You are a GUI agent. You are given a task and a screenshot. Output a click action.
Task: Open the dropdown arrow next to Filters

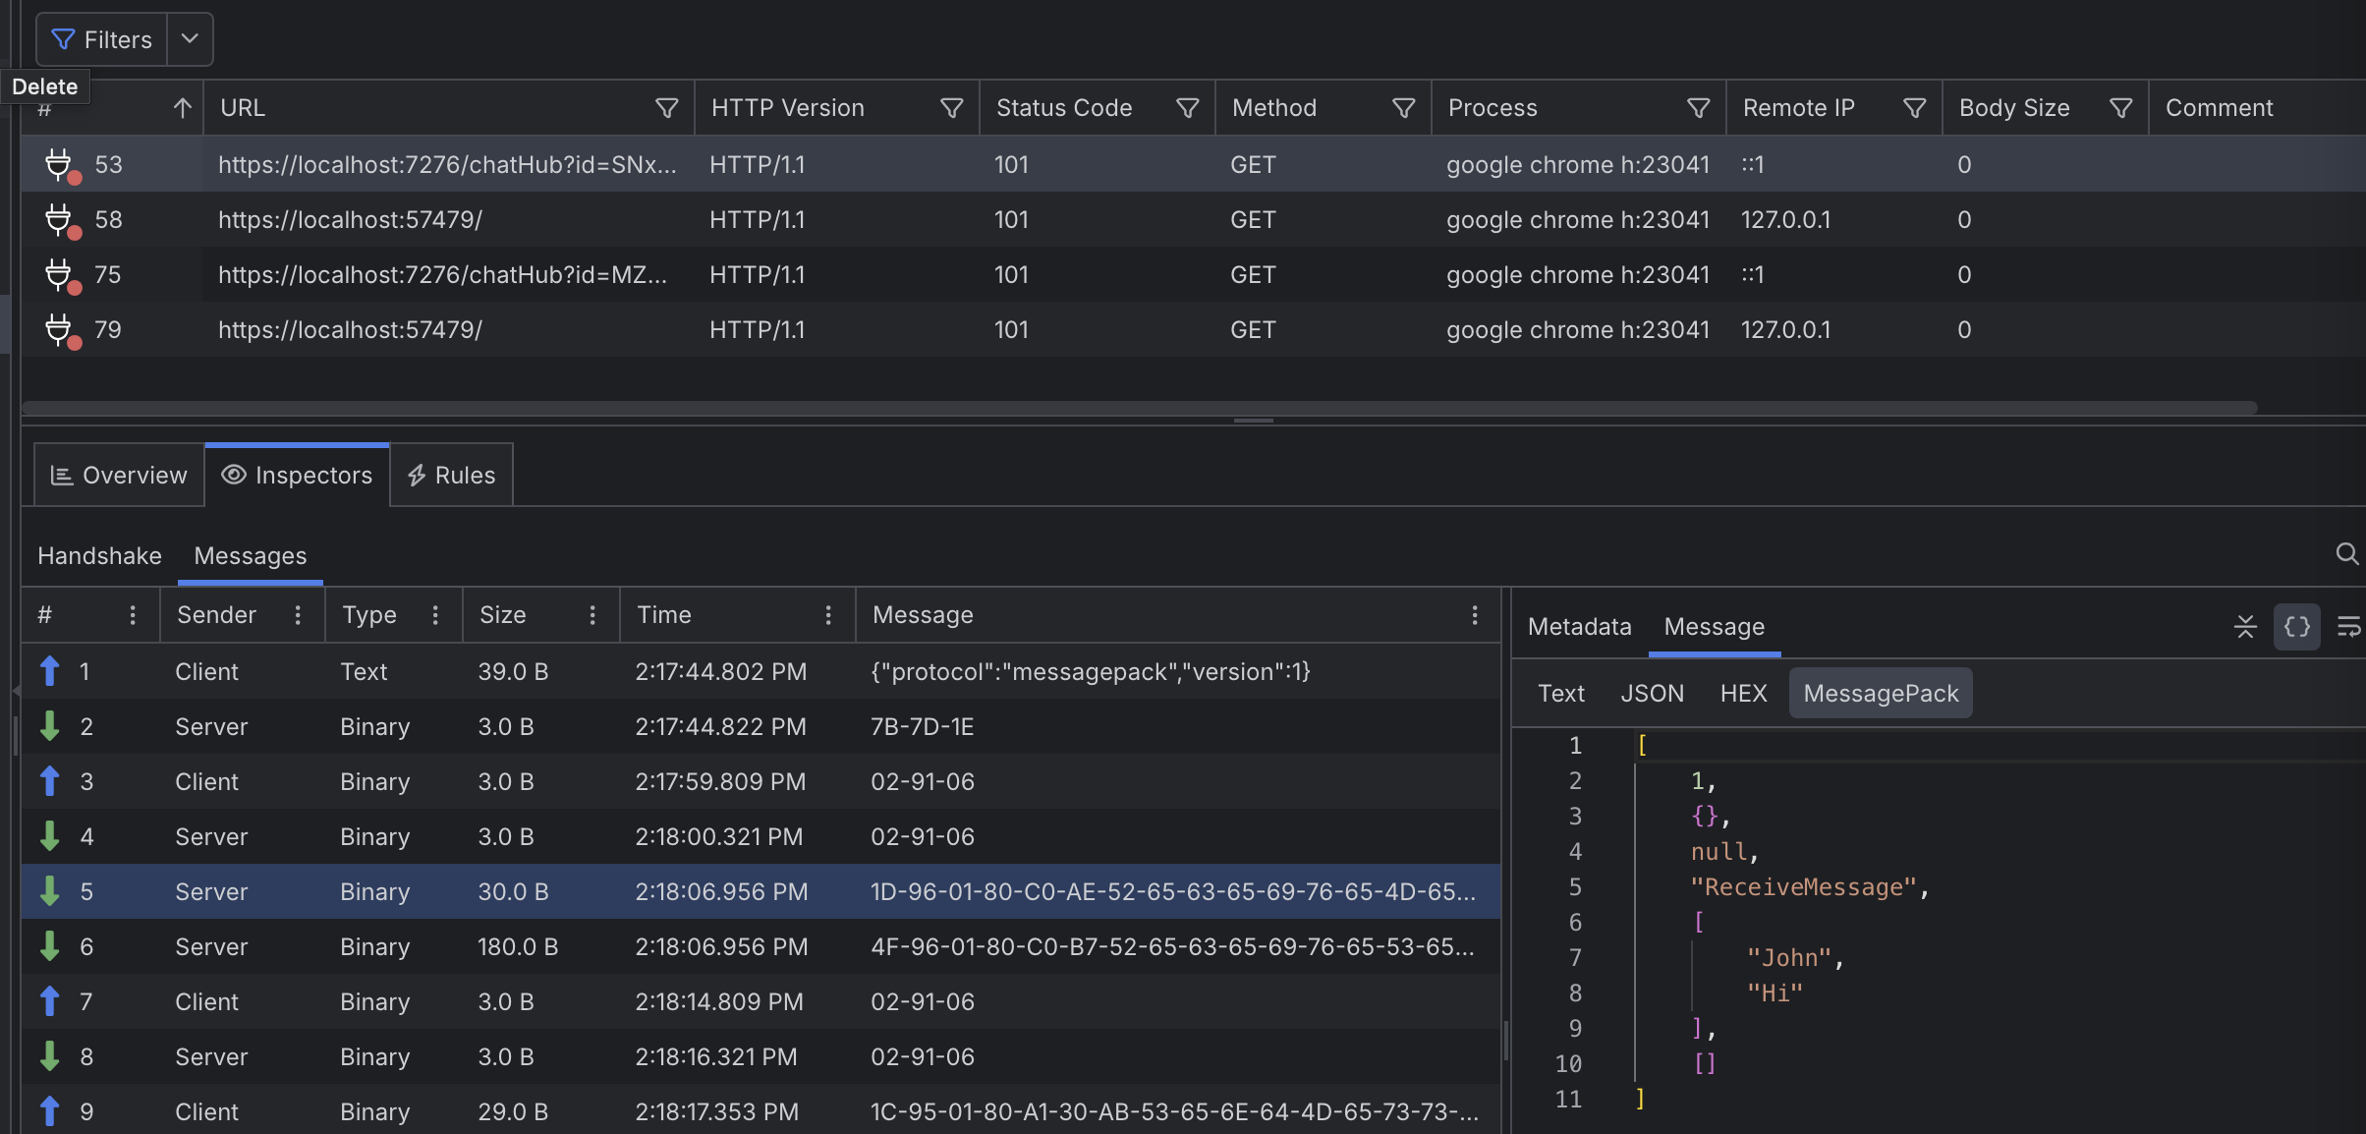[x=191, y=39]
